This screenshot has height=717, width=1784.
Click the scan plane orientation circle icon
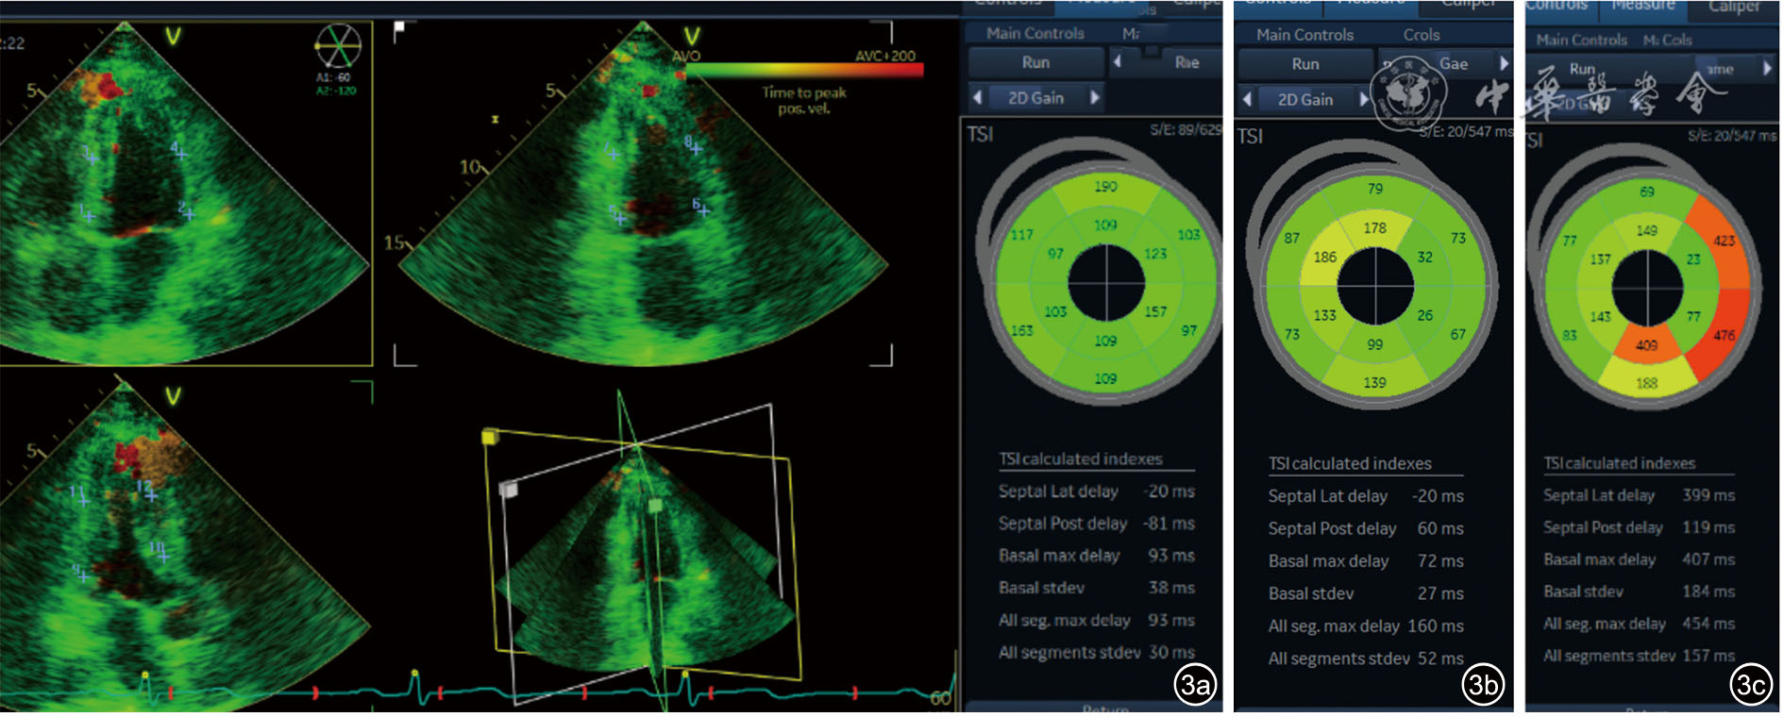point(337,46)
